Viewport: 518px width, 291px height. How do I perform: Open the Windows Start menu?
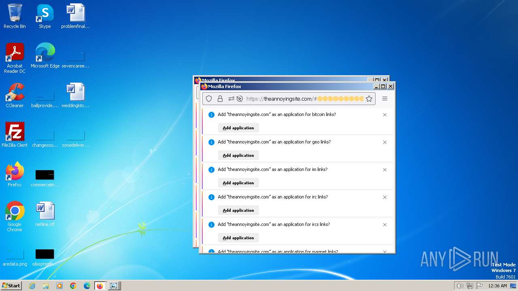[11, 285]
